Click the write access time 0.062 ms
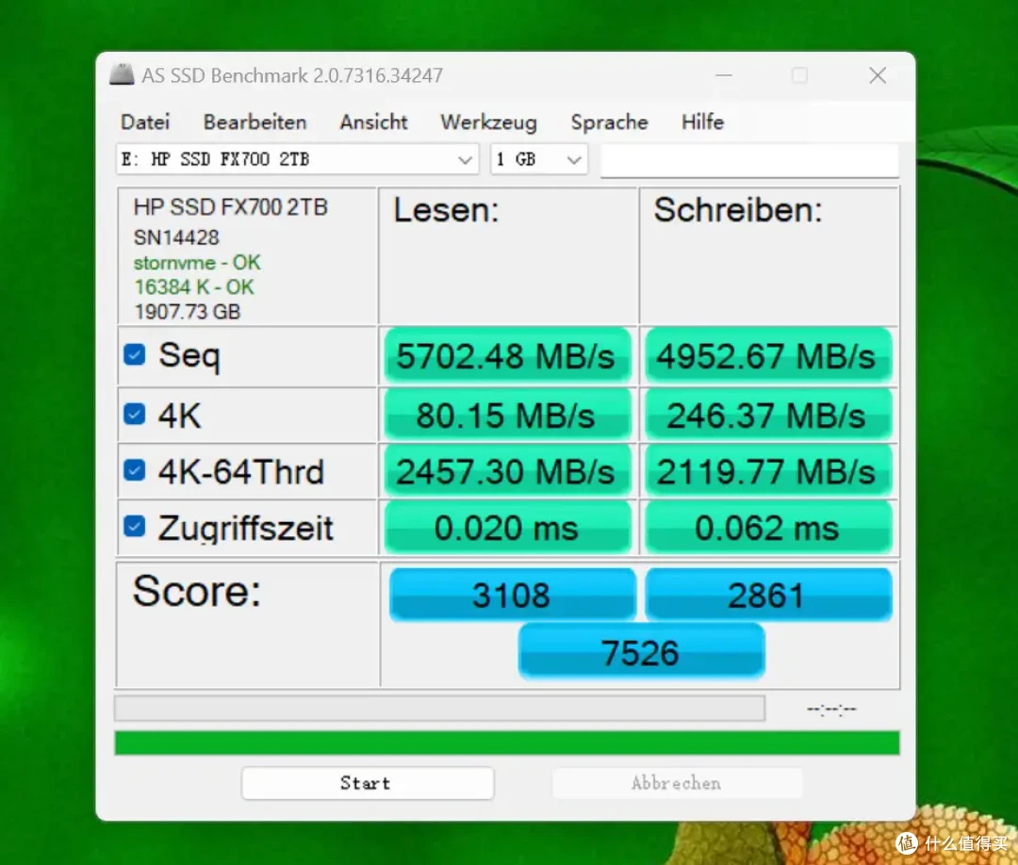The height and width of the screenshot is (865, 1018). coord(768,528)
